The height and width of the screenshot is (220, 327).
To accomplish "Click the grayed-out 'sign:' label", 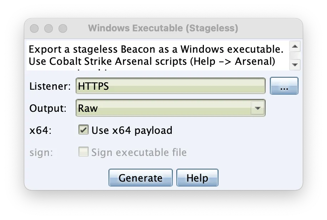I will [x=41, y=152].
